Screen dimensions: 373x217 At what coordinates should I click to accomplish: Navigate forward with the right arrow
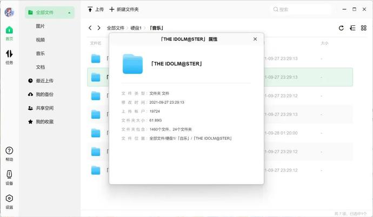[99, 28]
